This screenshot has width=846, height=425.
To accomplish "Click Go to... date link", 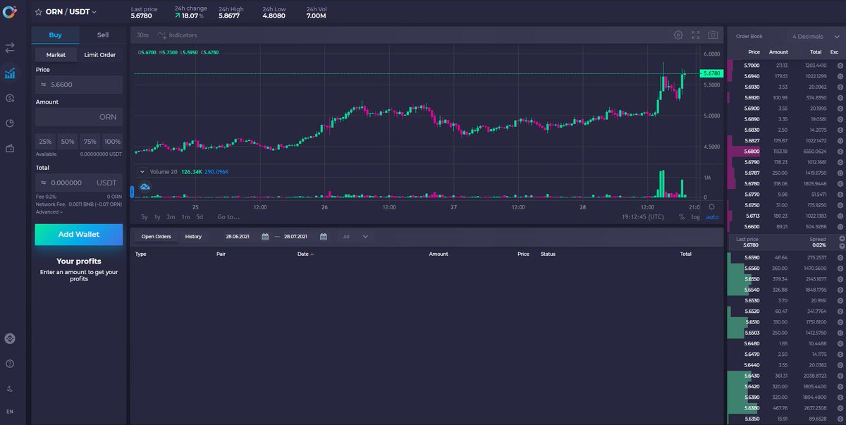I will (x=228, y=217).
